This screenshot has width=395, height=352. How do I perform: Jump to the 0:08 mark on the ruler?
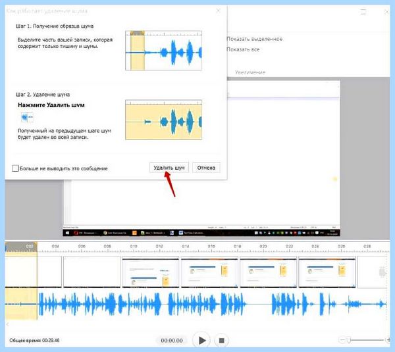point(107,246)
